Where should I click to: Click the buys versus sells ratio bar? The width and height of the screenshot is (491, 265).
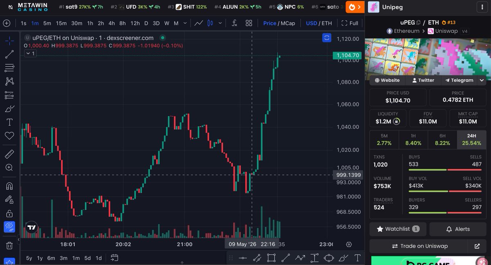pos(445,170)
